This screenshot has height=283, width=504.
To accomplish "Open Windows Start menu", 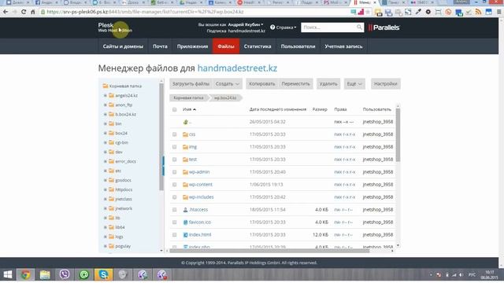I will pyautogui.click(x=7, y=274).
